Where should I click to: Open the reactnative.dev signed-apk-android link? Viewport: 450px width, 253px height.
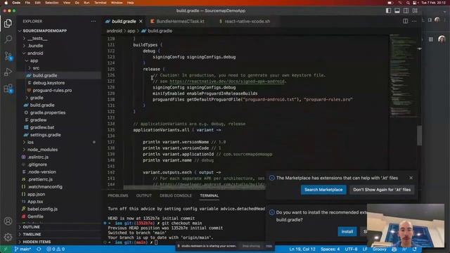(227, 82)
